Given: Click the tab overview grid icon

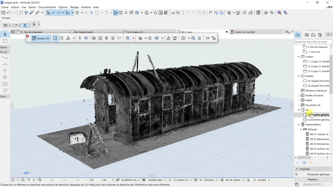Looking at the screenshot, I should point(13,32).
